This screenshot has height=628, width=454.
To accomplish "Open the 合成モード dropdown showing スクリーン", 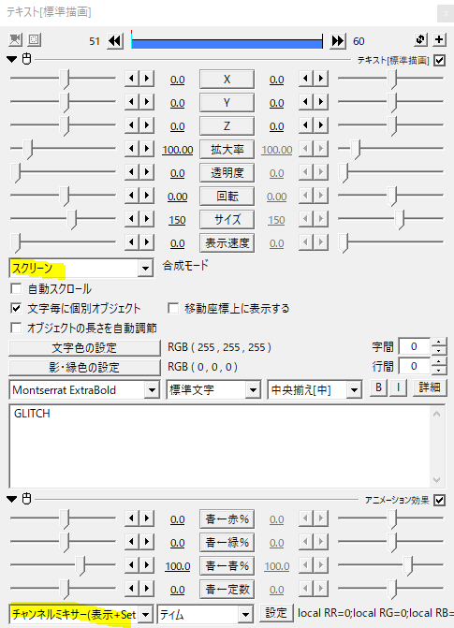I will pyautogui.click(x=81, y=268).
